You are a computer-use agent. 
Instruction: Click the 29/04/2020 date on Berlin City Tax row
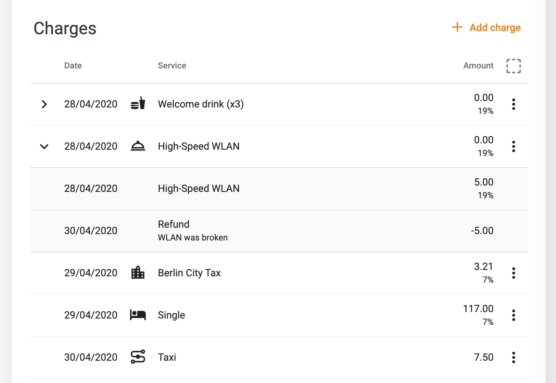pos(91,273)
